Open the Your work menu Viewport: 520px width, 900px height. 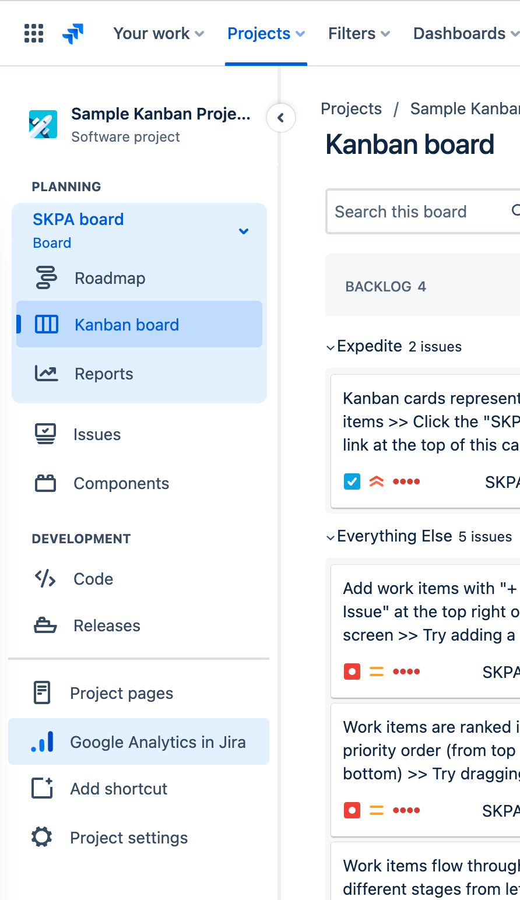click(159, 33)
